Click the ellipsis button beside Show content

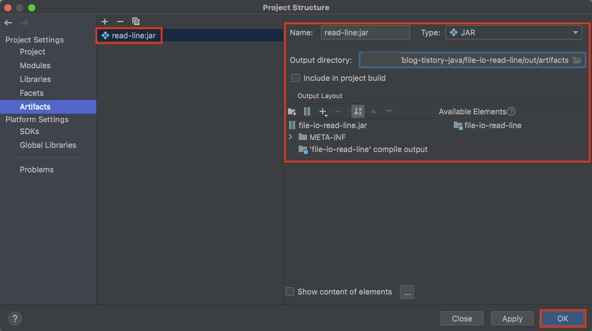pos(407,292)
